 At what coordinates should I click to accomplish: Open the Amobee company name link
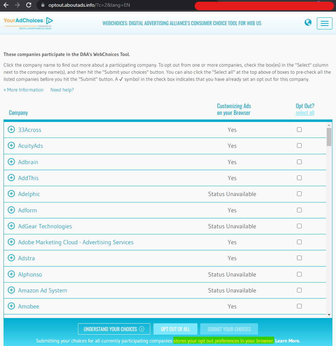[28, 306]
